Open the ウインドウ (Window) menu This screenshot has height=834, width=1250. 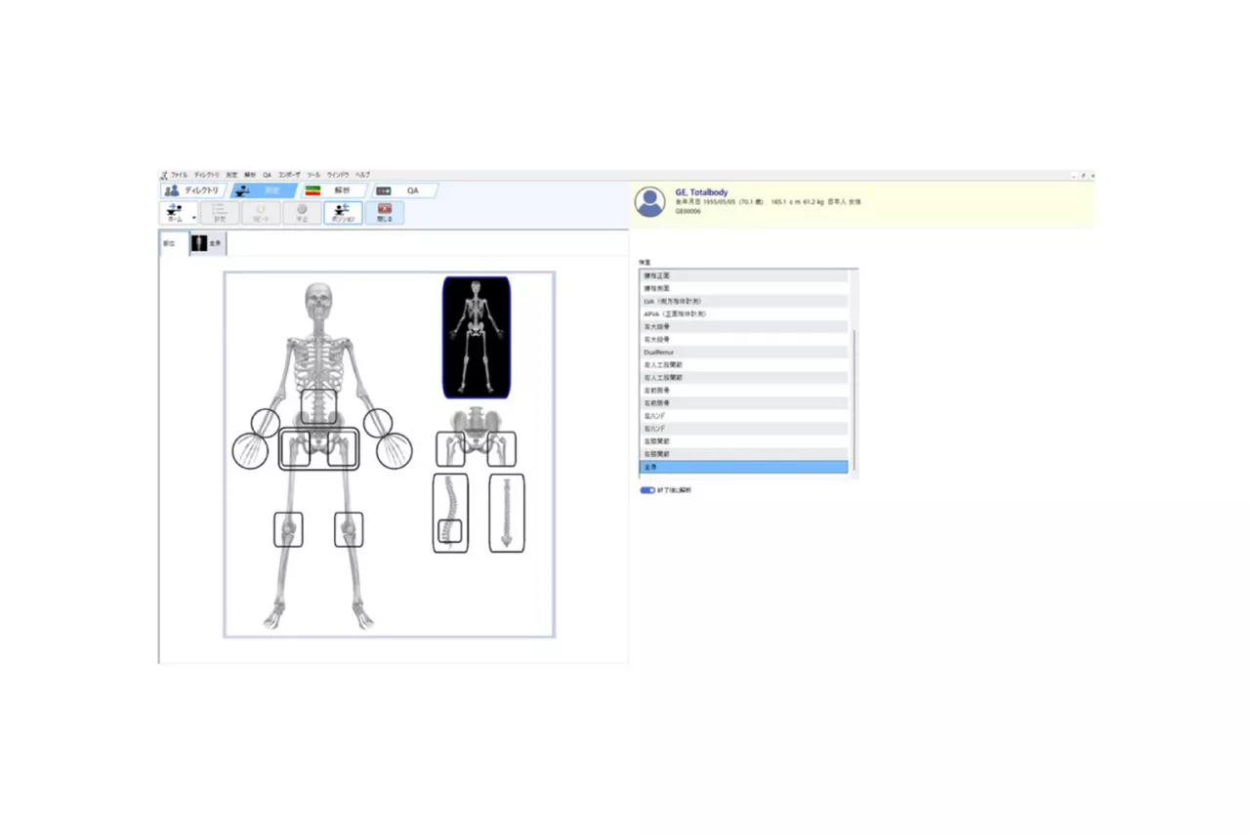coord(338,175)
